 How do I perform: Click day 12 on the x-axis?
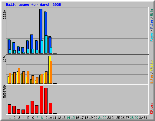59,118
